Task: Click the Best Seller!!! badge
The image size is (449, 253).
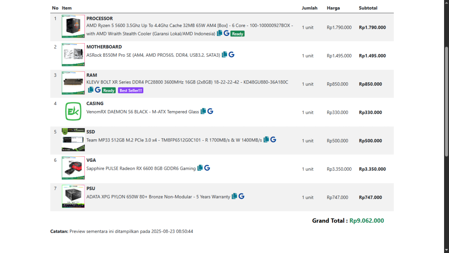Action: click(131, 90)
